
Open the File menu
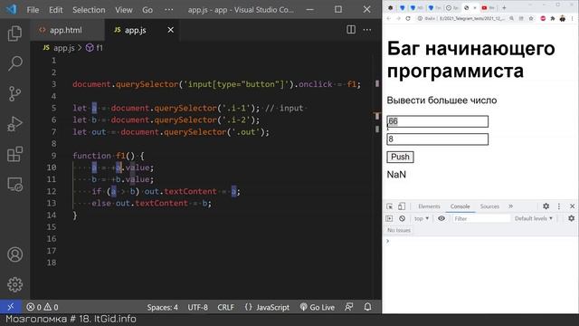(33, 10)
